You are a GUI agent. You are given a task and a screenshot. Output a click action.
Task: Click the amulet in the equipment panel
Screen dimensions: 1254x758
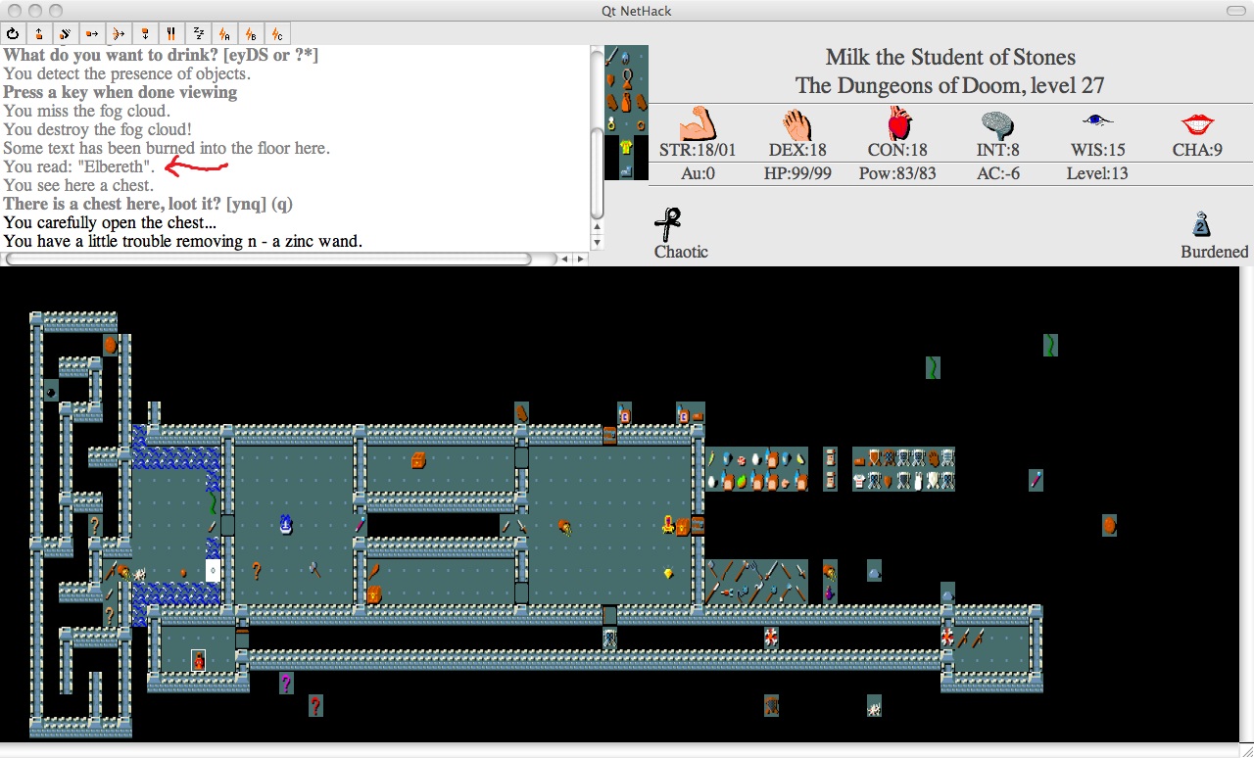pyautogui.click(x=626, y=79)
